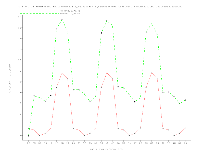Click x-axis tick label 45
Screen dimensions: 202x156
tap(112, 143)
